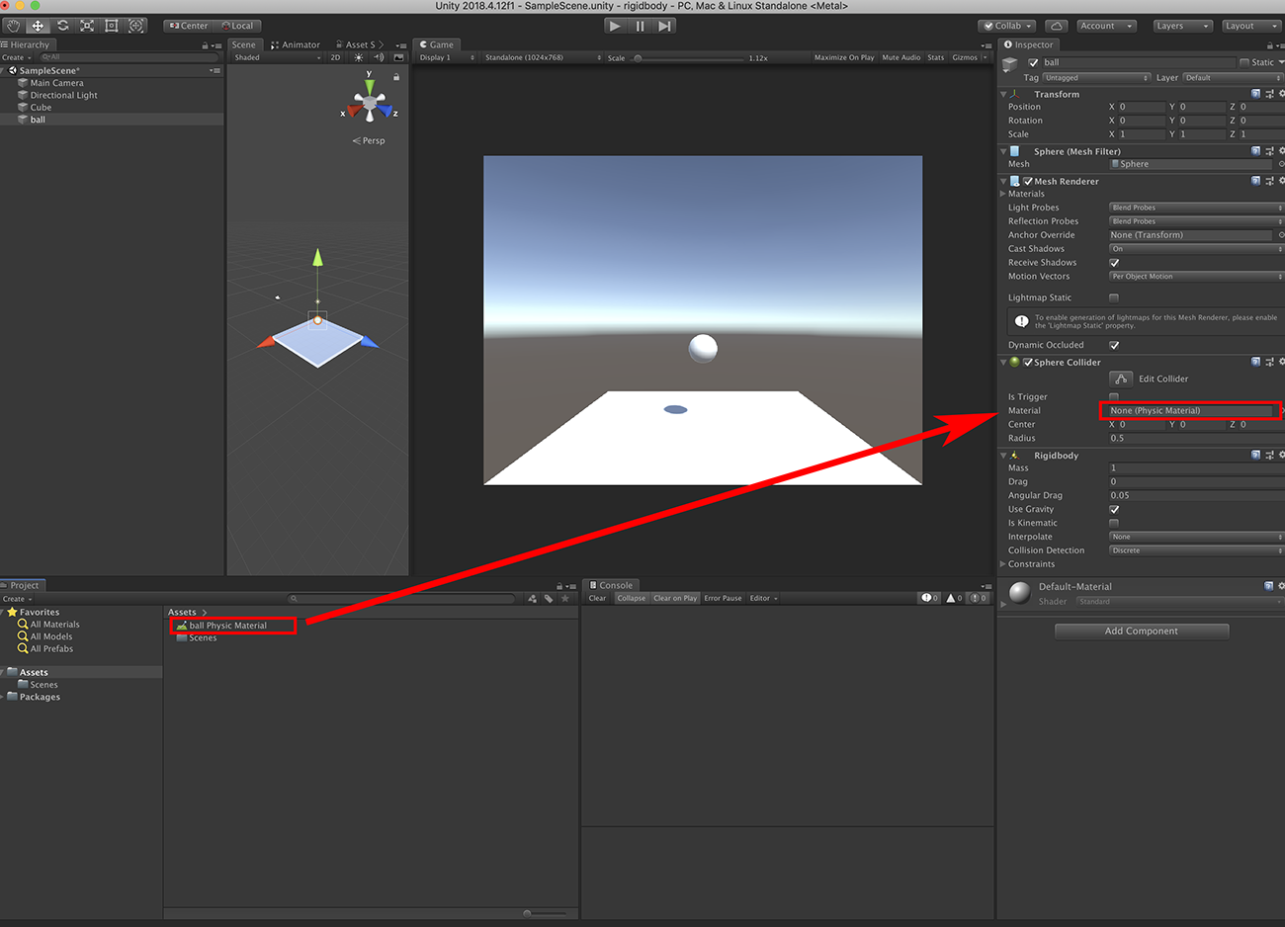
Task: Click the Edit Collider icon in Sphere Collider
Action: pos(1121,379)
